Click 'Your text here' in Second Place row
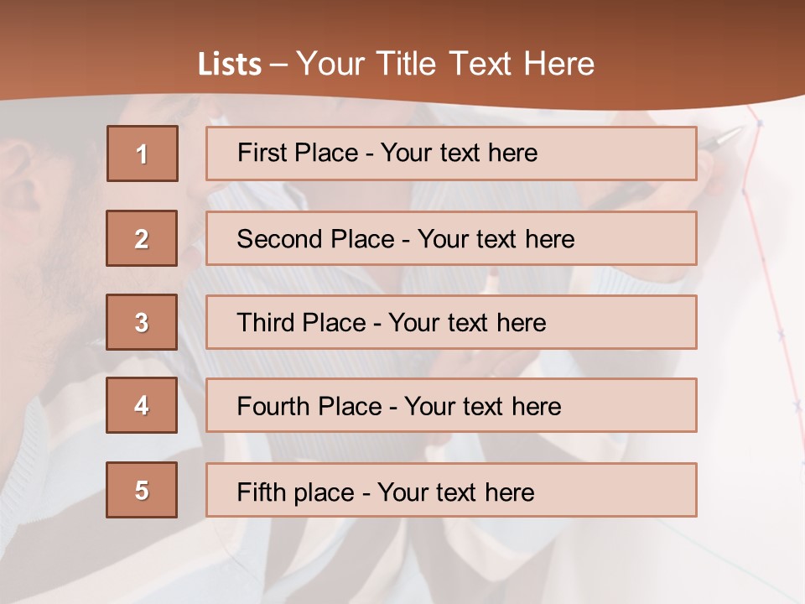 tap(496, 239)
